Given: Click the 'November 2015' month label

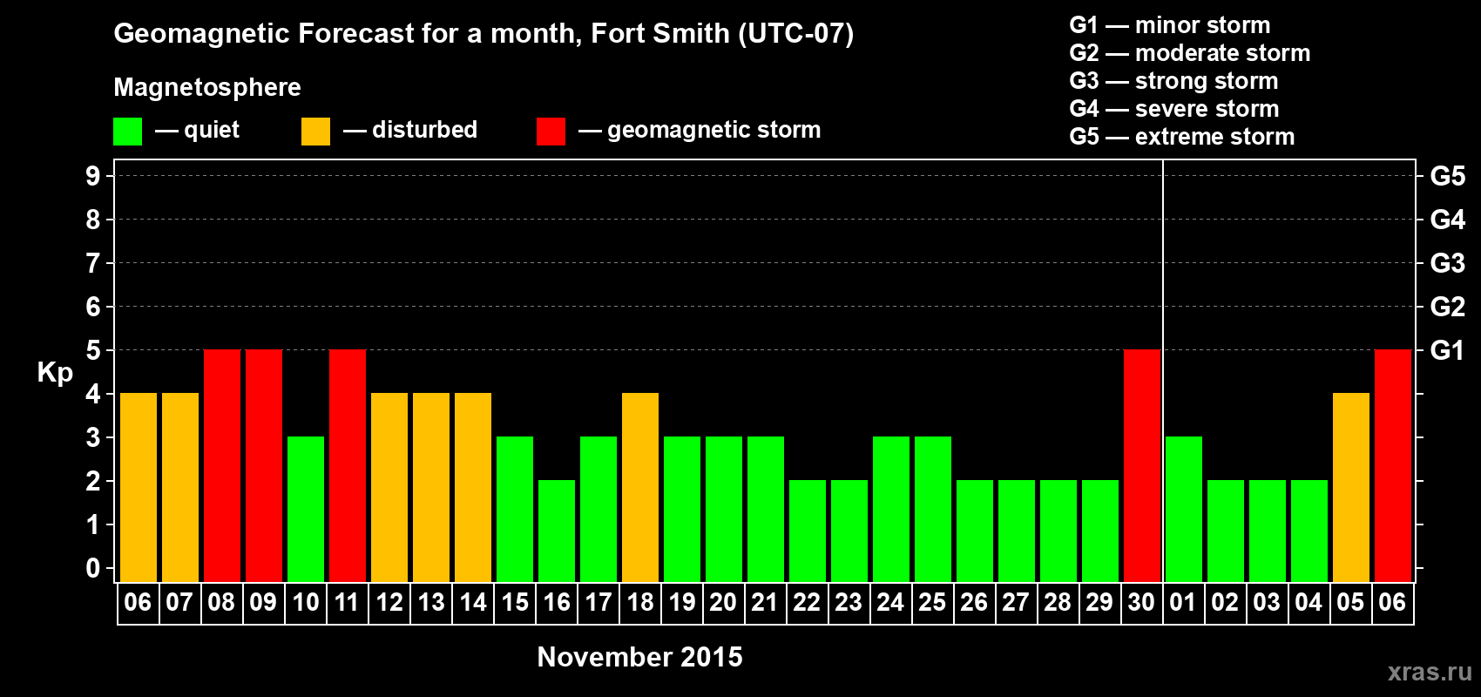Looking at the screenshot, I should coord(640,657).
